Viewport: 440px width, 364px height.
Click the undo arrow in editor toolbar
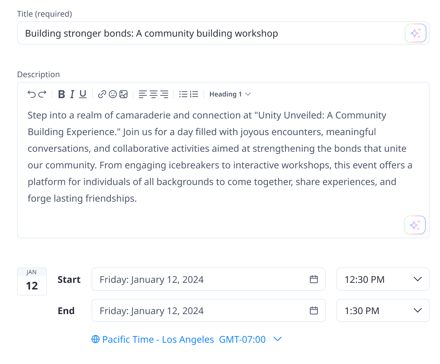[32, 94]
